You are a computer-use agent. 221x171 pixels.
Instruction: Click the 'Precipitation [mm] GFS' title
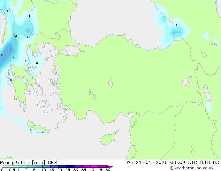point(28,163)
